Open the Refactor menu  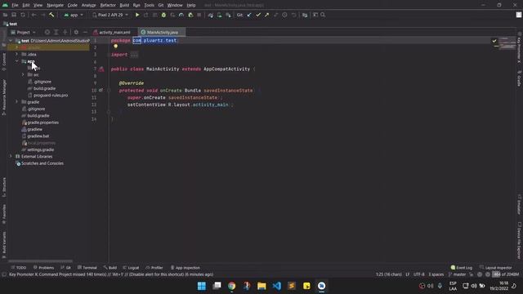(x=108, y=6)
